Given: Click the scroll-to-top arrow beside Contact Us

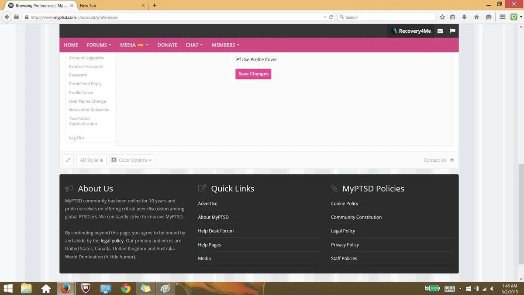Looking at the screenshot, I should tap(452, 160).
